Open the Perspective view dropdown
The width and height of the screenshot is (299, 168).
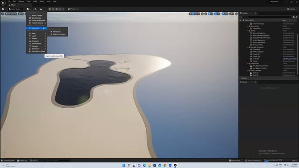[x=11, y=14]
